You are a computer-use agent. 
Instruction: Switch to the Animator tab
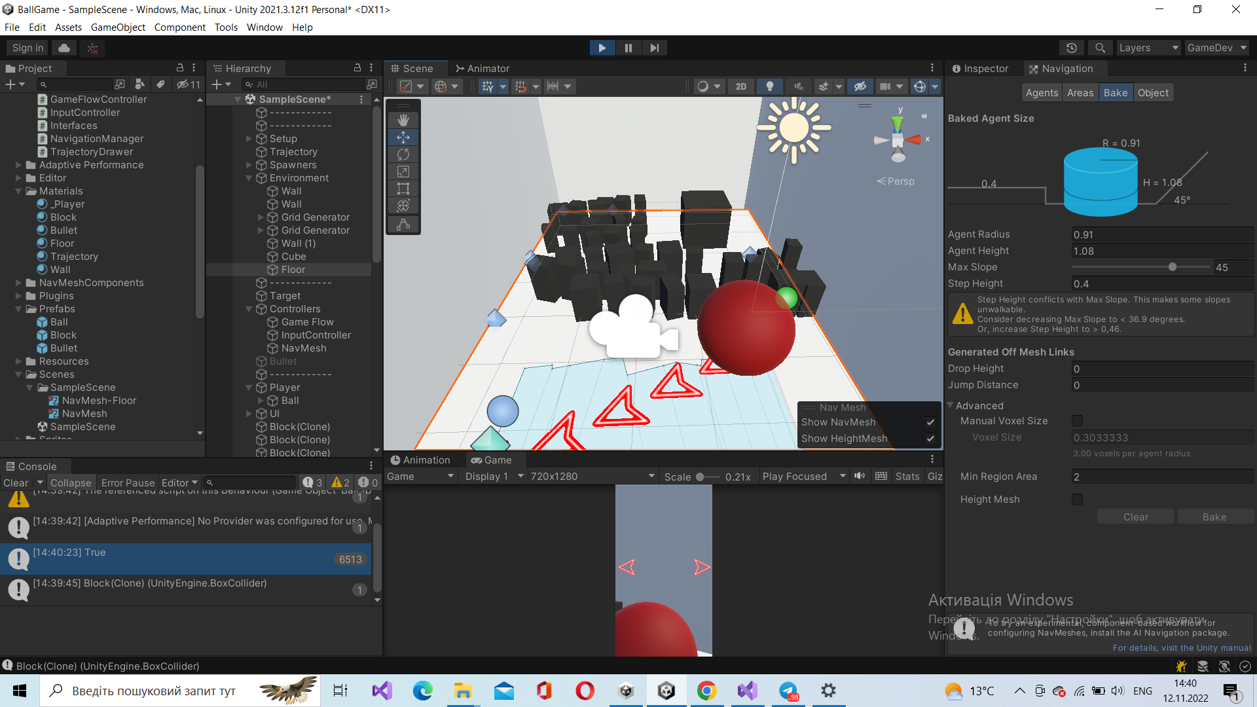(x=483, y=69)
